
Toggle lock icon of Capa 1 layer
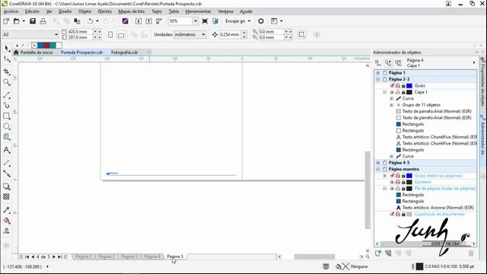(403, 92)
